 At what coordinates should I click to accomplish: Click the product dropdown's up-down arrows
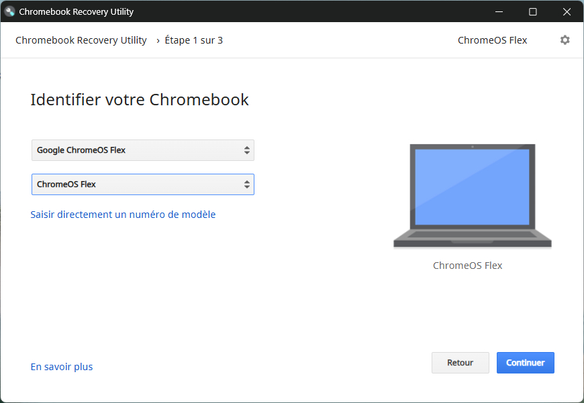click(247, 184)
